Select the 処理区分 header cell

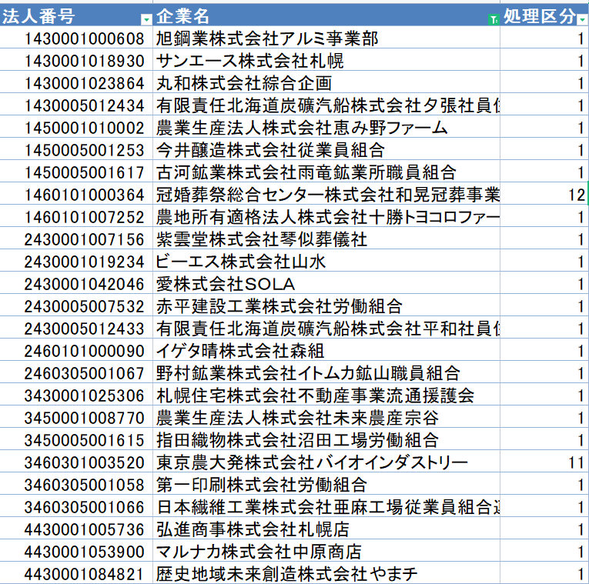pyautogui.click(x=544, y=15)
